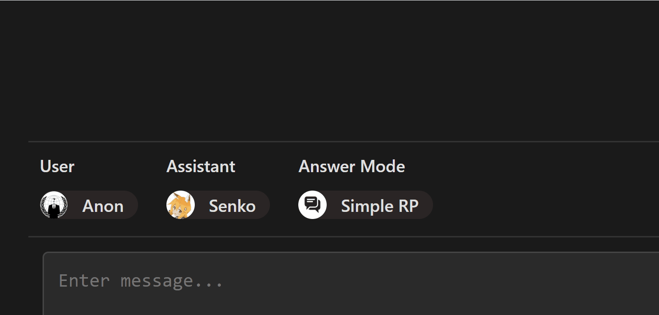Open the Simple RP answer mode selector
This screenshot has width=659, height=315.
(x=365, y=205)
